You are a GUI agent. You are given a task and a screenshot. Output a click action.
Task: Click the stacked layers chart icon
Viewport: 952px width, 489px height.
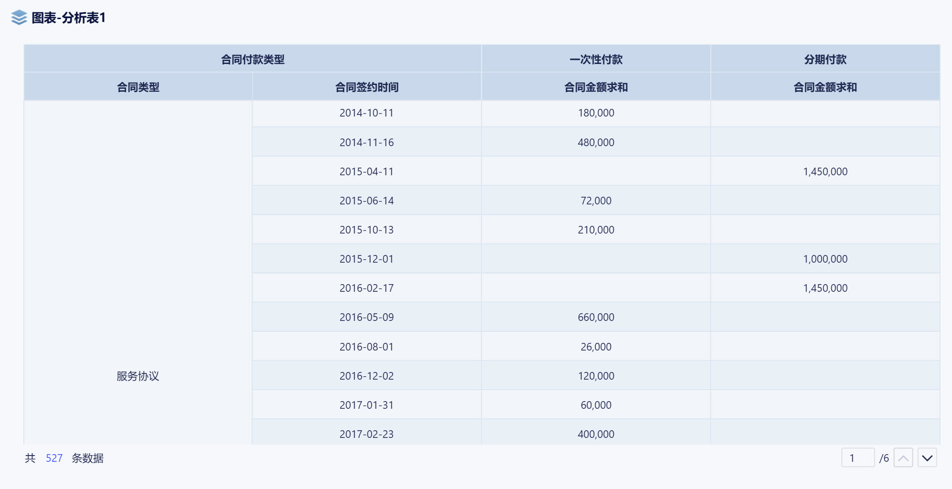click(x=19, y=18)
